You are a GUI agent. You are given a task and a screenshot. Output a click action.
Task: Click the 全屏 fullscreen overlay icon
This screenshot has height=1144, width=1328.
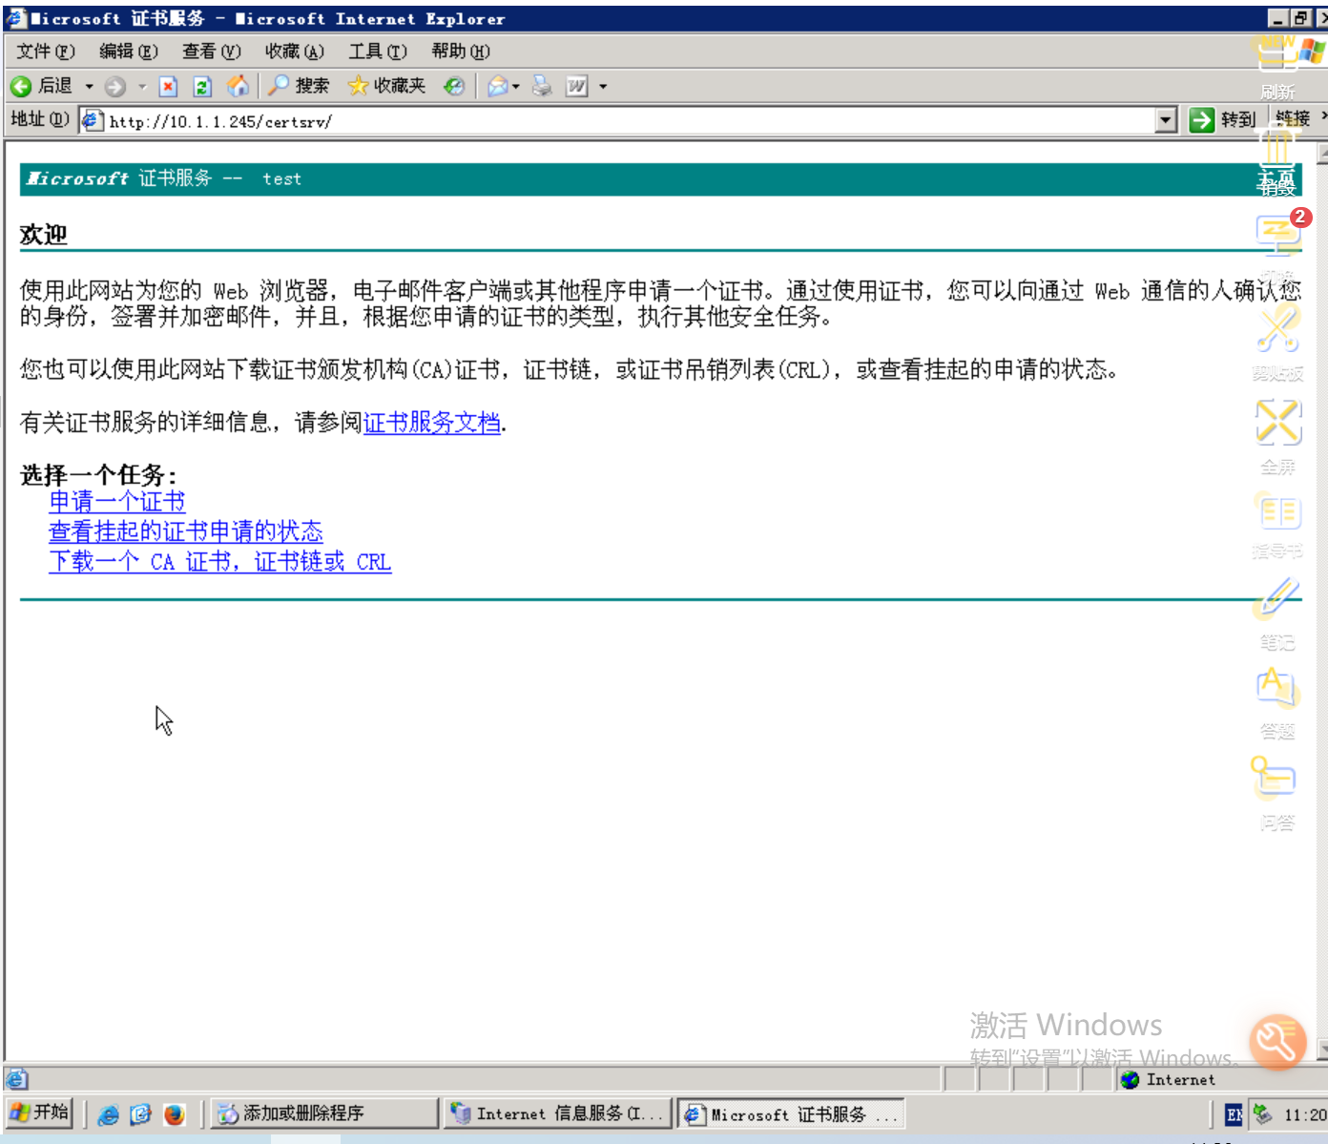(1278, 435)
